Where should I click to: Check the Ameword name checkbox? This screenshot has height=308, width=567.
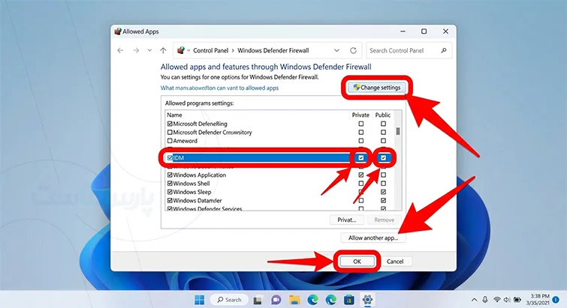click(170, 141)
